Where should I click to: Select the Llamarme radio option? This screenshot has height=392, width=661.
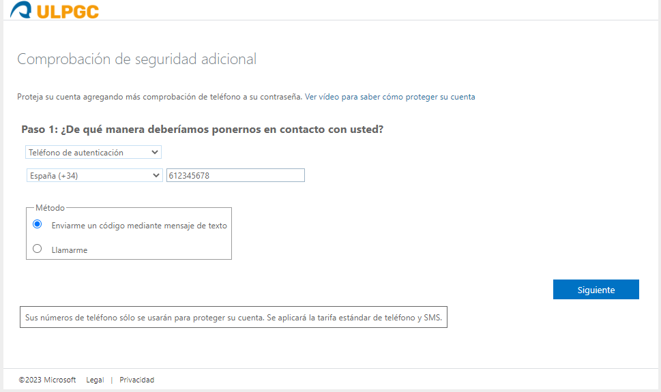(37, 249)
